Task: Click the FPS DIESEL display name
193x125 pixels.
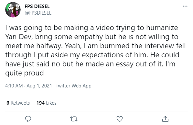Action: pos(37,6)
